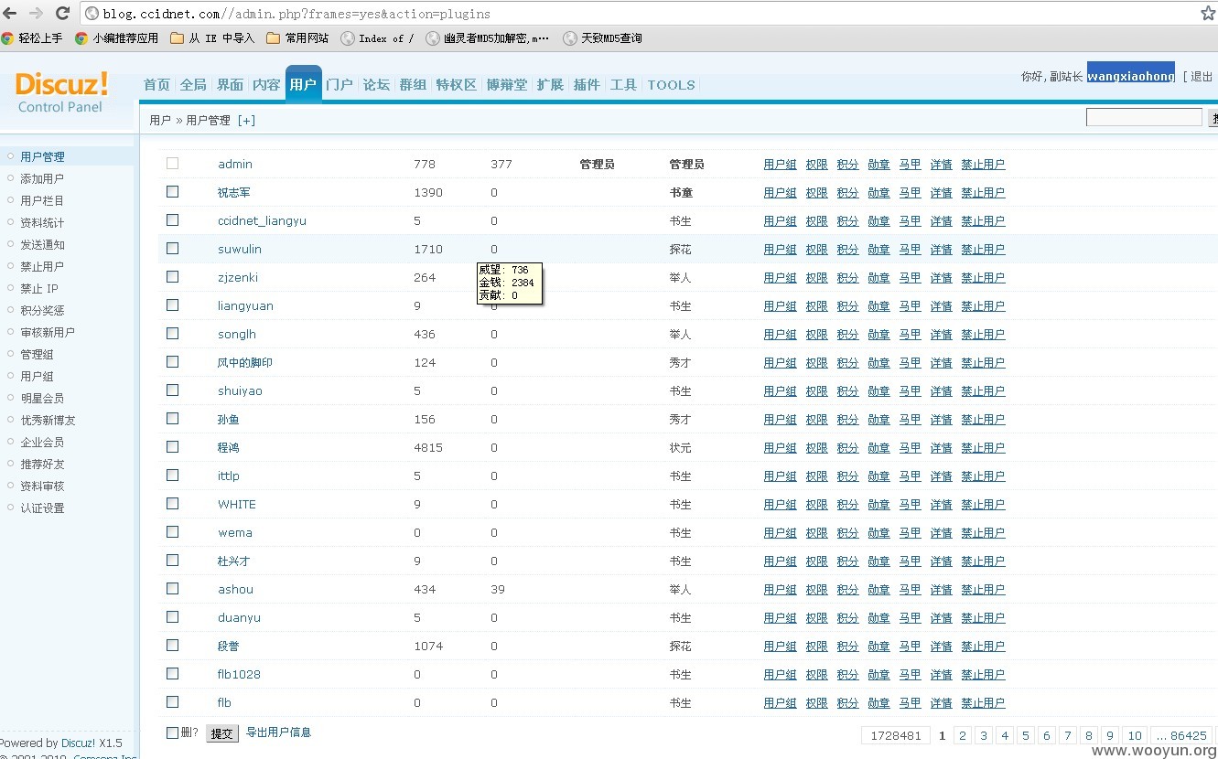Check the box for user suwulin
This screenshot has height=759, width=1218.
[172, 248]
